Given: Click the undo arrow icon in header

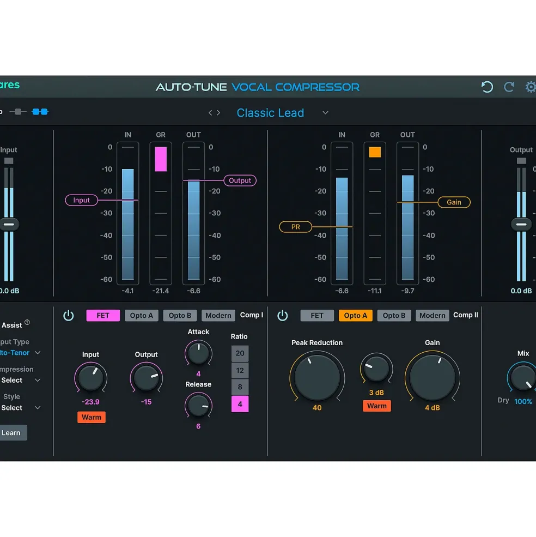Looking at the screenshot, I should (x=487, y=87).
